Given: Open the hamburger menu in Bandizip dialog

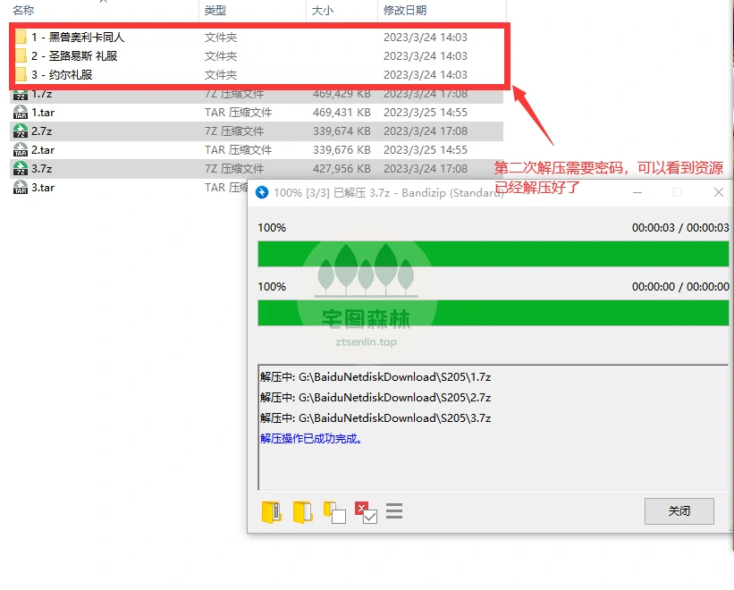Looking at the screenshot, I should tap(394, 511).
